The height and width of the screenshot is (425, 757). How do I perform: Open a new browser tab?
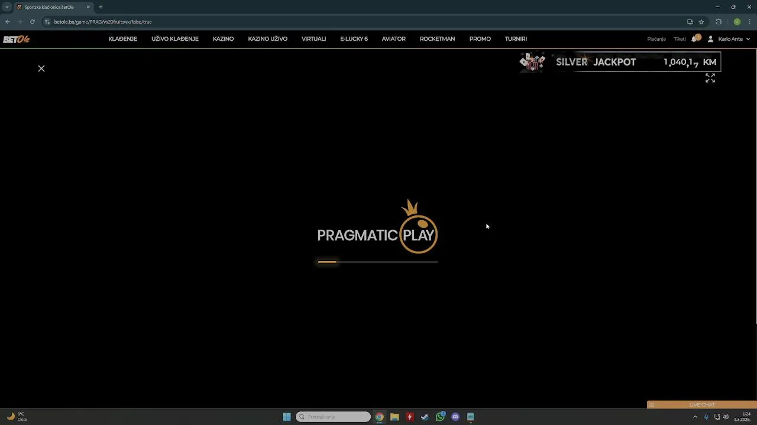(101, 7)
